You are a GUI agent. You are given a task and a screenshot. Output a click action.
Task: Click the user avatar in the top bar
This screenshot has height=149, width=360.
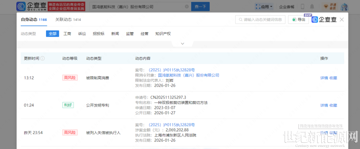tap(345, 6)
